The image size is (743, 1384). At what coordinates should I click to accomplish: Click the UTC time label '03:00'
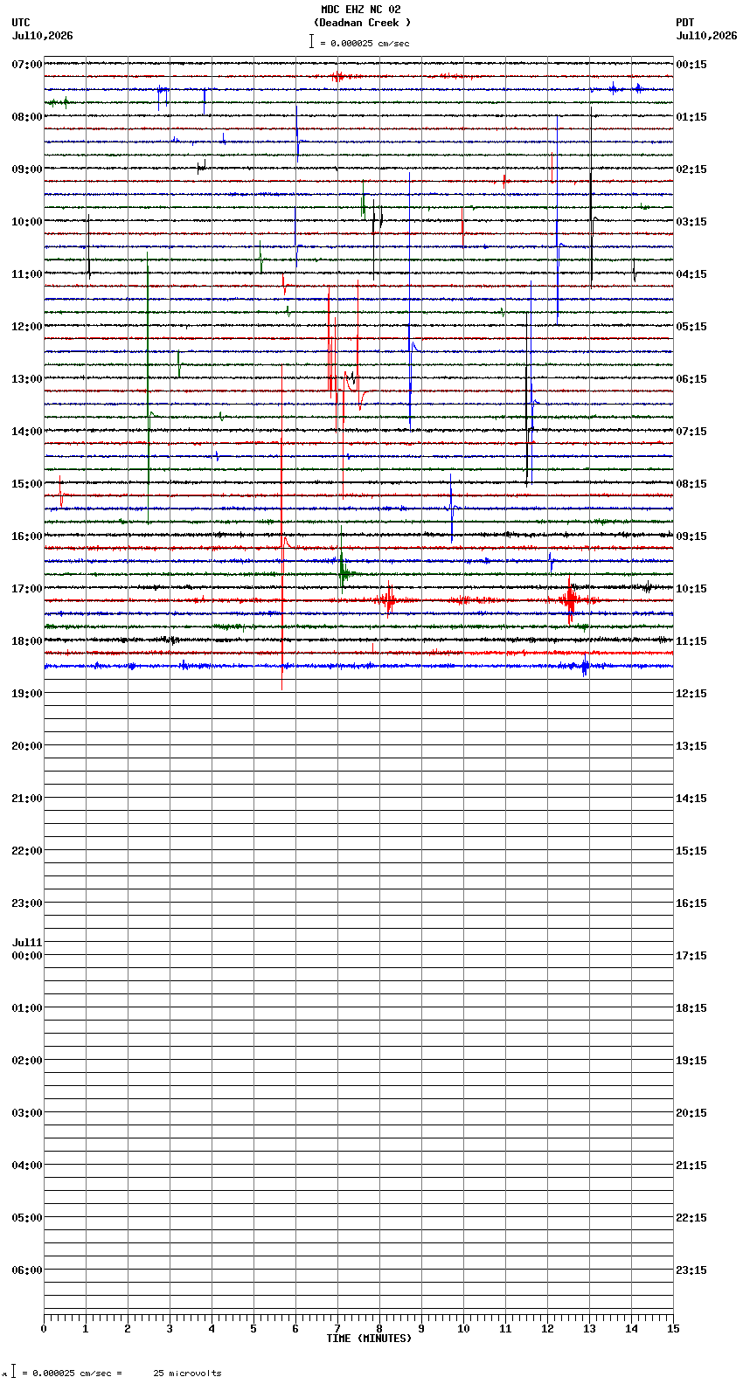27,1113
